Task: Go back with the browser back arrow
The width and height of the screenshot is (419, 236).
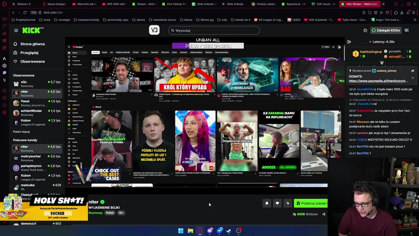Action: 13,12
